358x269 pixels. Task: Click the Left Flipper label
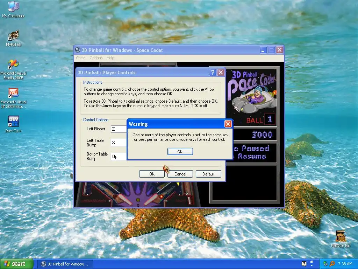pyautogui.click(x=96, y=129)
